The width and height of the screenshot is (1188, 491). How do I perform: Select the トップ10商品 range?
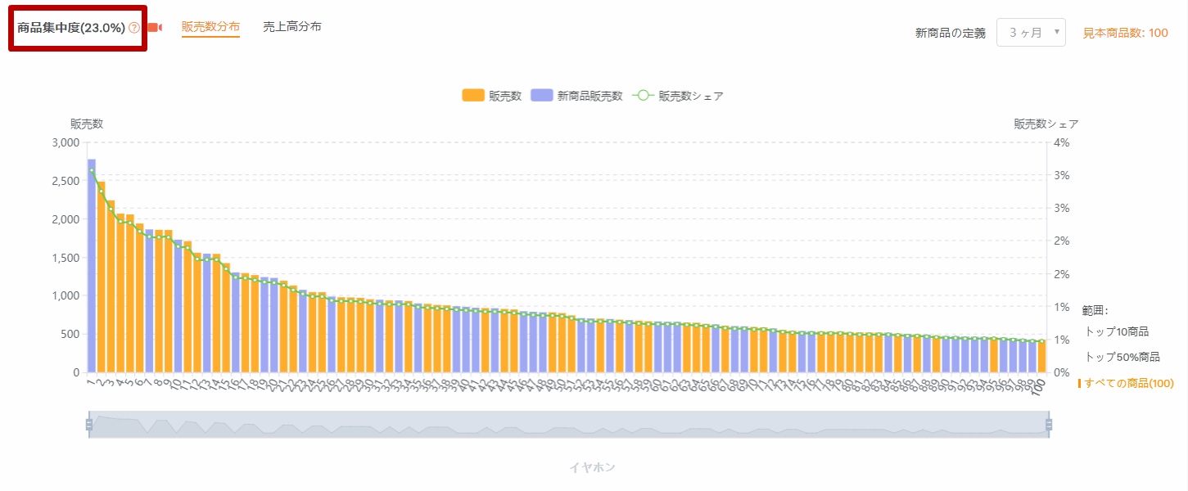point(1117,331)
